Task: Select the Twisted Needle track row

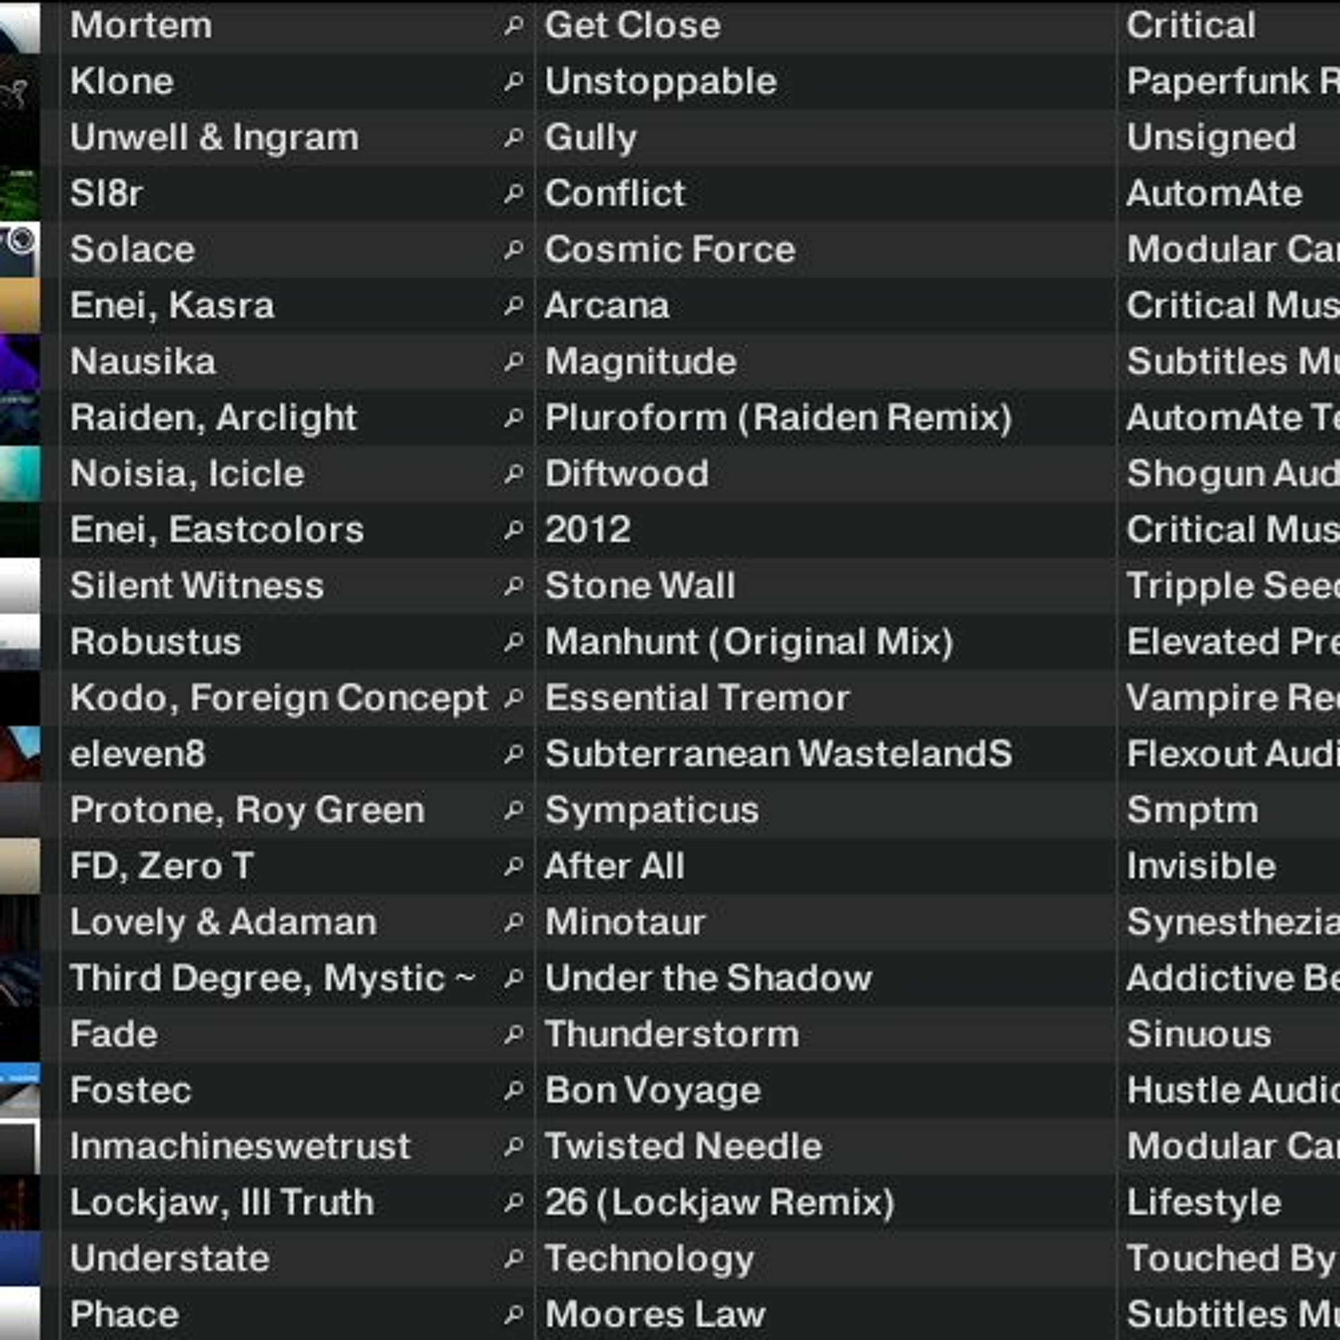Action: (683, 1147)
